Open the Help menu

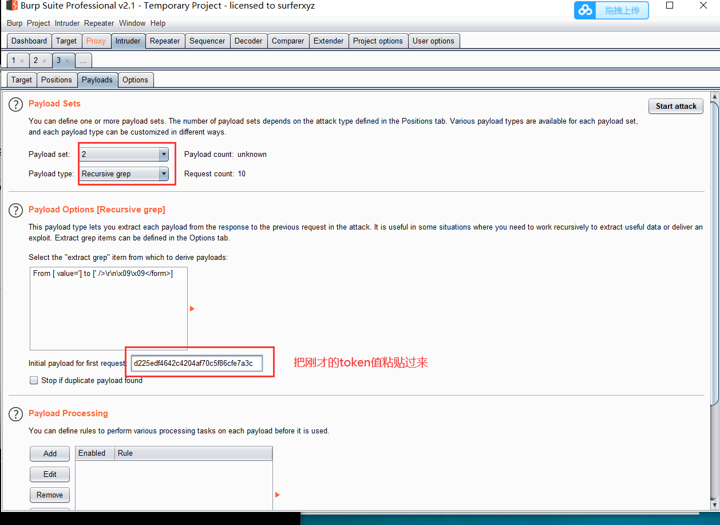click(158, 23)
